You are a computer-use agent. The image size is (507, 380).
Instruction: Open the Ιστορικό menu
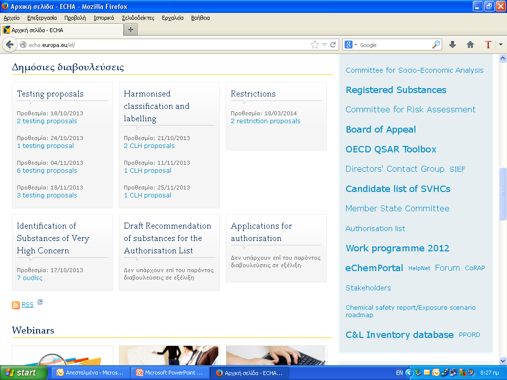tap(104, 18)
